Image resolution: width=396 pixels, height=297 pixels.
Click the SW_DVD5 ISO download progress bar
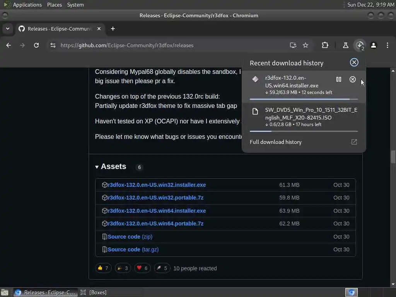click(x=304, y=131)
